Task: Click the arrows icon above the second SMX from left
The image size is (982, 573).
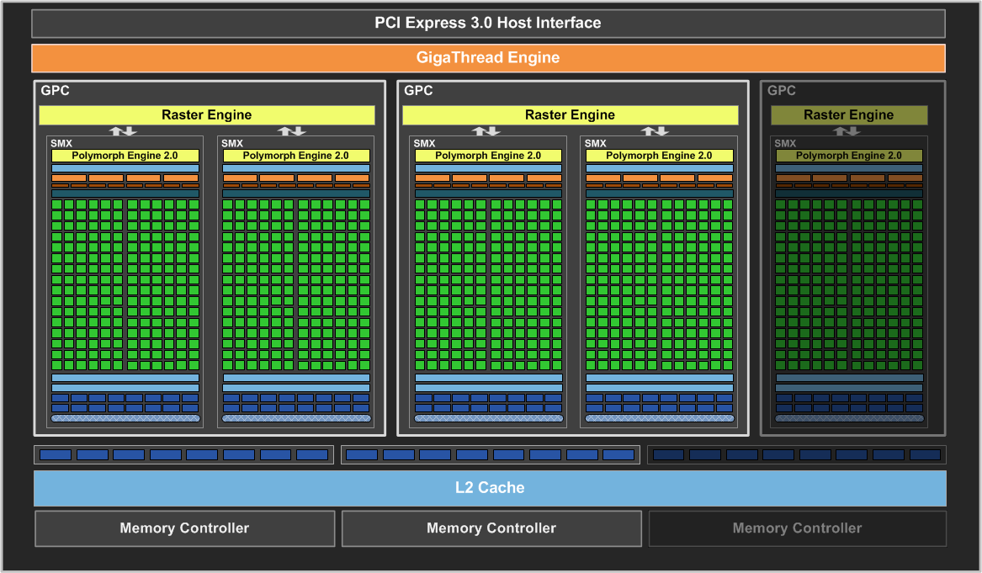Action: tap(292, 131)
